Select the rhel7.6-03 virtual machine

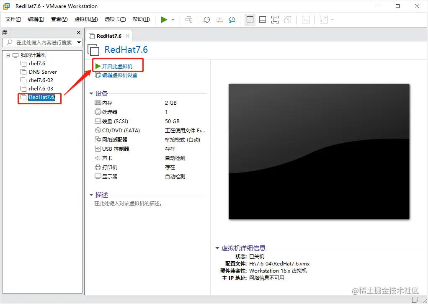coord(41,89)
